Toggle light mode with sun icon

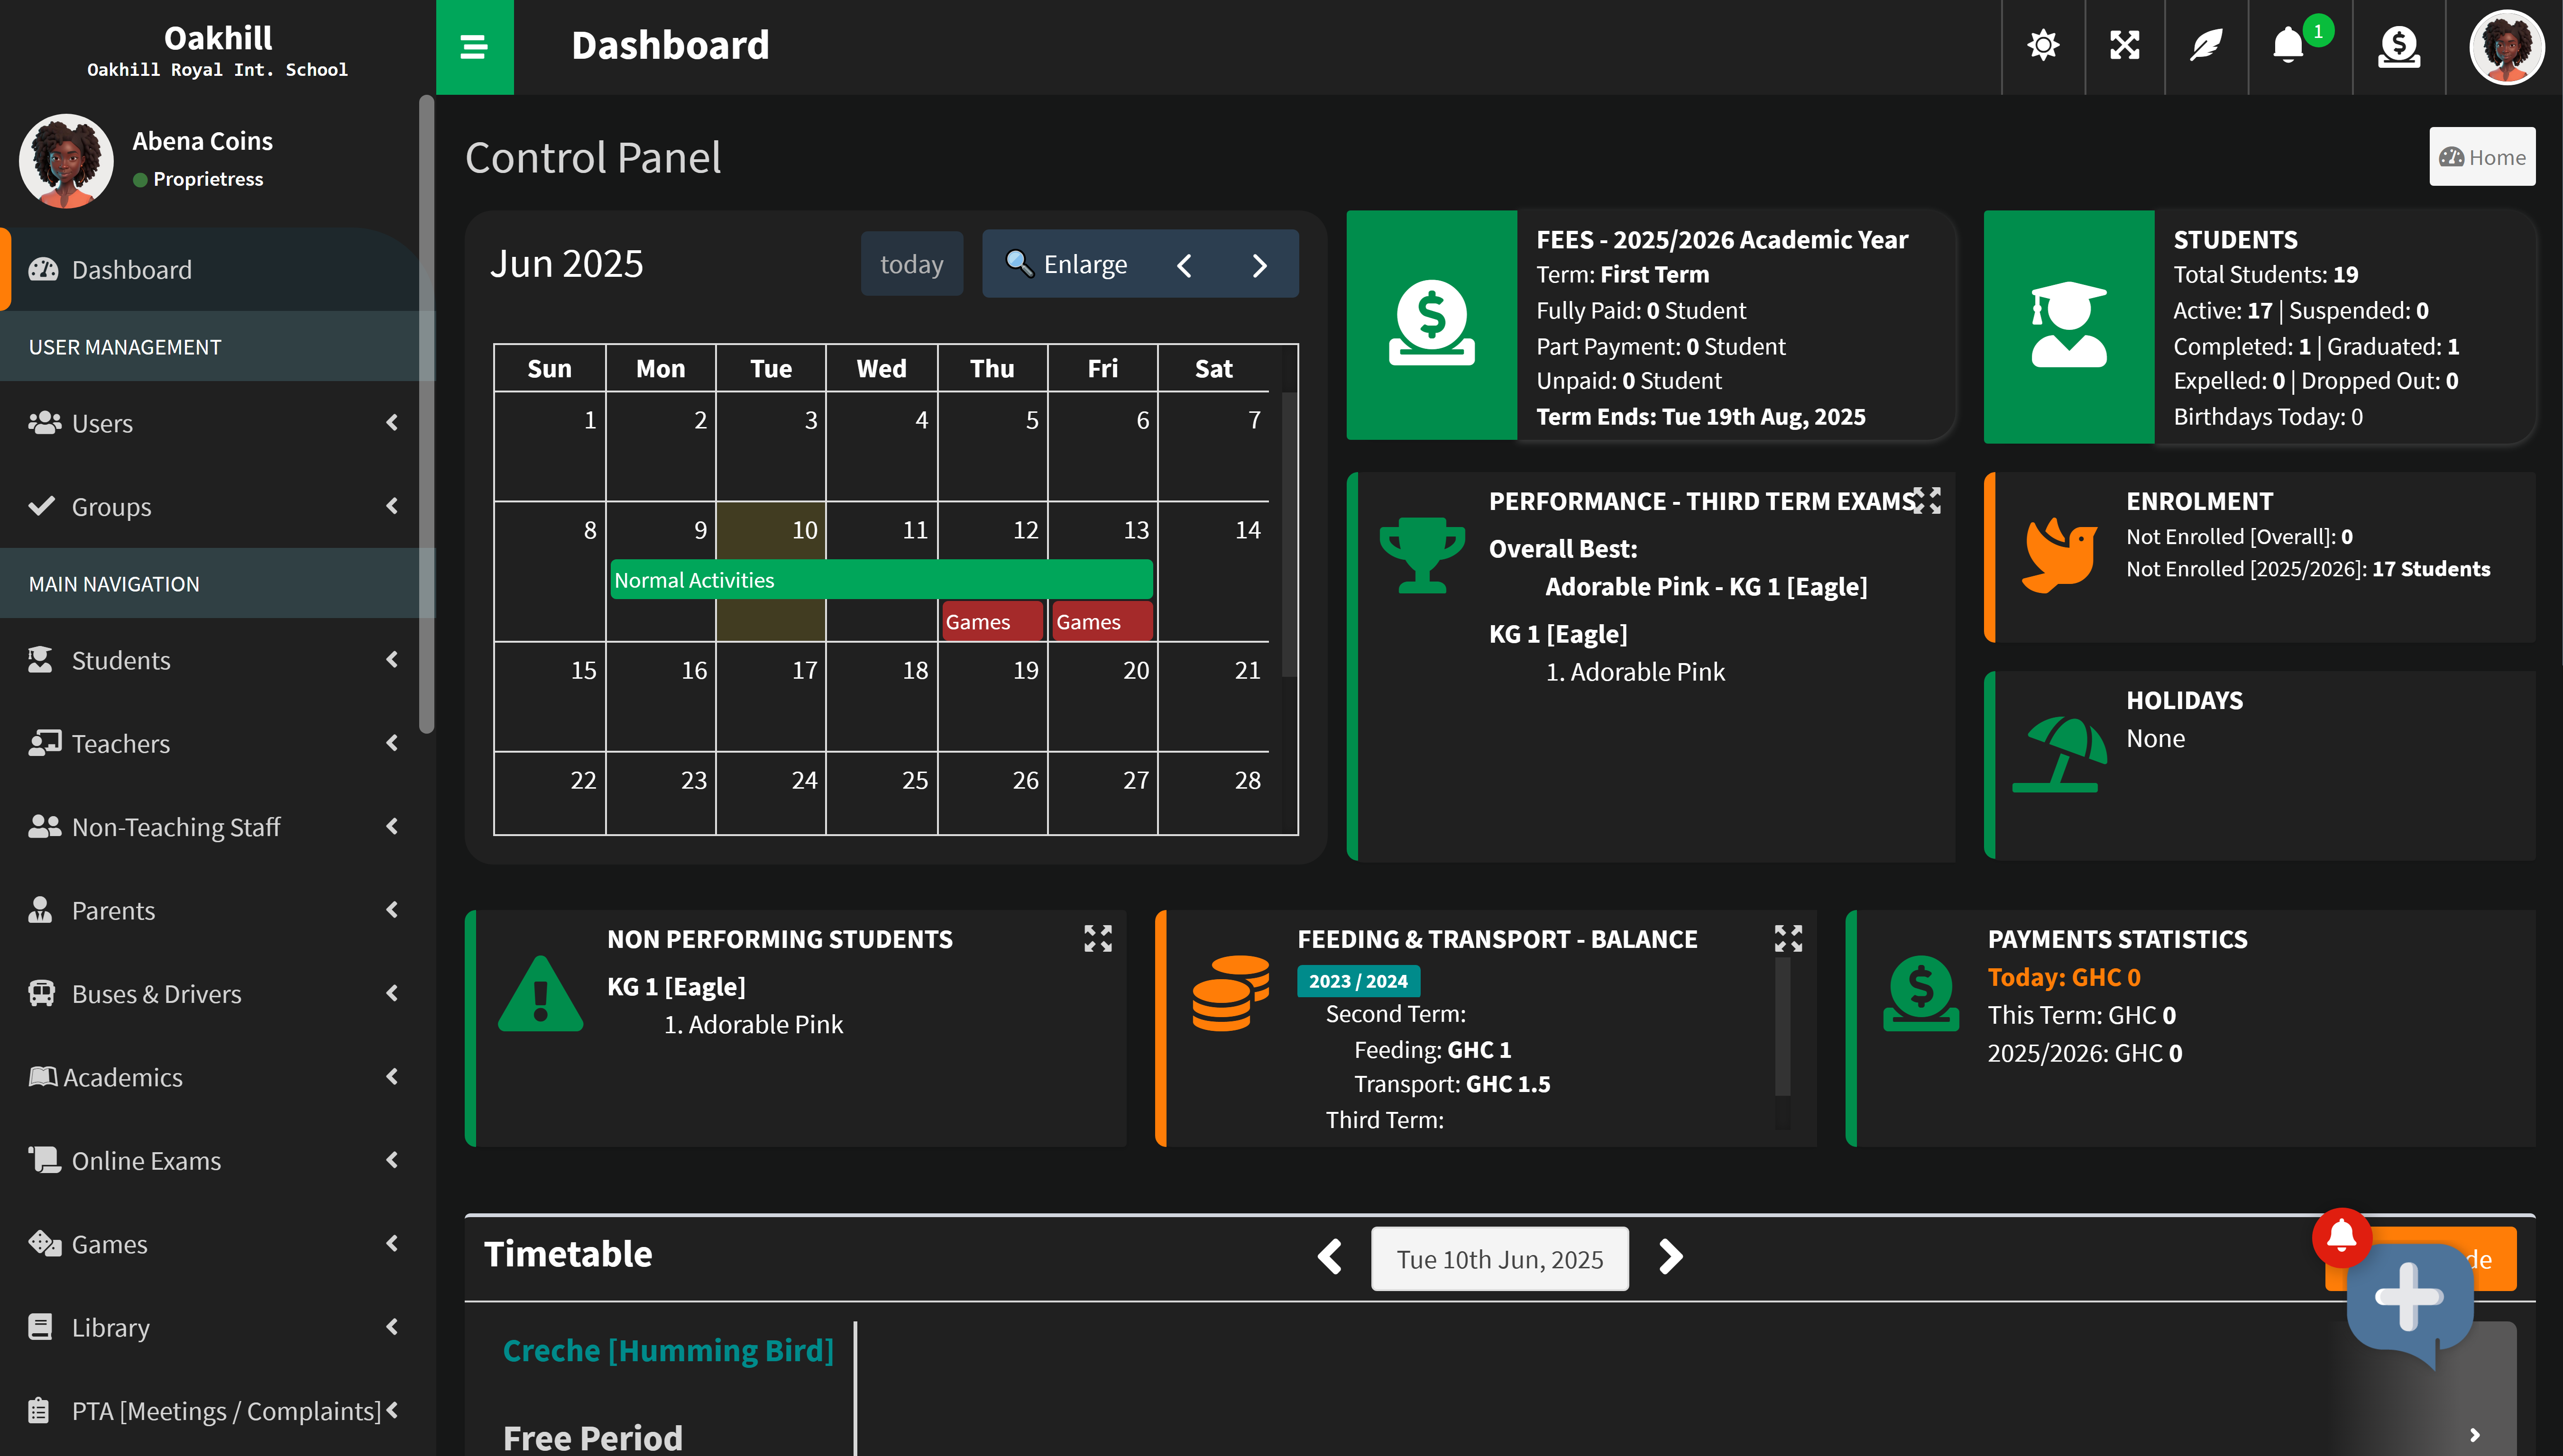pyautogui.click(x=2043, y=46)
